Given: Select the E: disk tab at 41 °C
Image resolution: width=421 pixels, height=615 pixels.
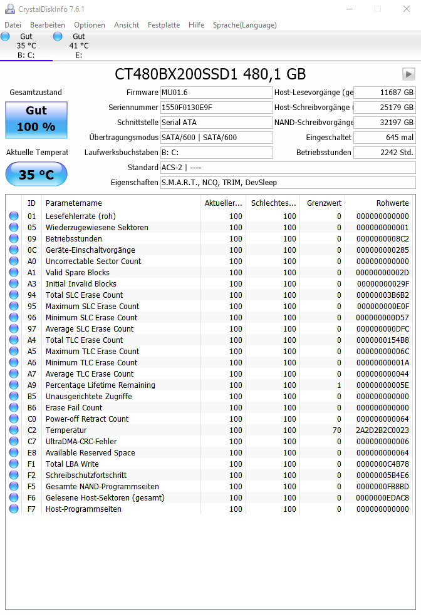Looking at the screenshot, I should click(x=78, y=46).
